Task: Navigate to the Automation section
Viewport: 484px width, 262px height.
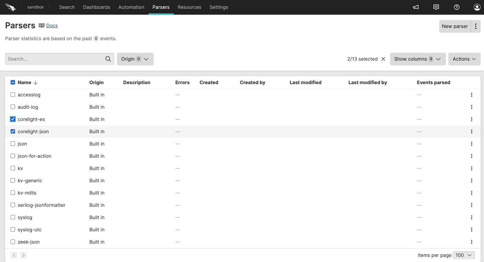Action: point(131,7)
